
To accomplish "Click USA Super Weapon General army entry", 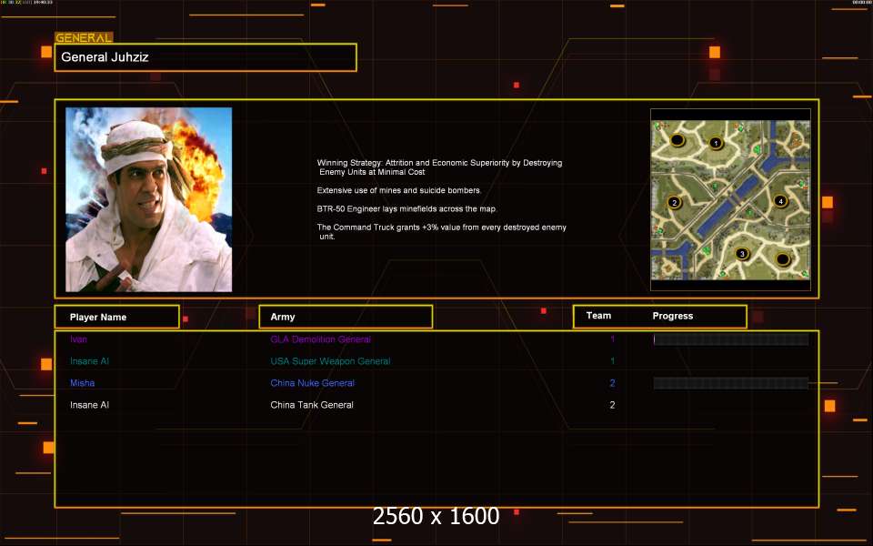I will [x=330, y=361].
